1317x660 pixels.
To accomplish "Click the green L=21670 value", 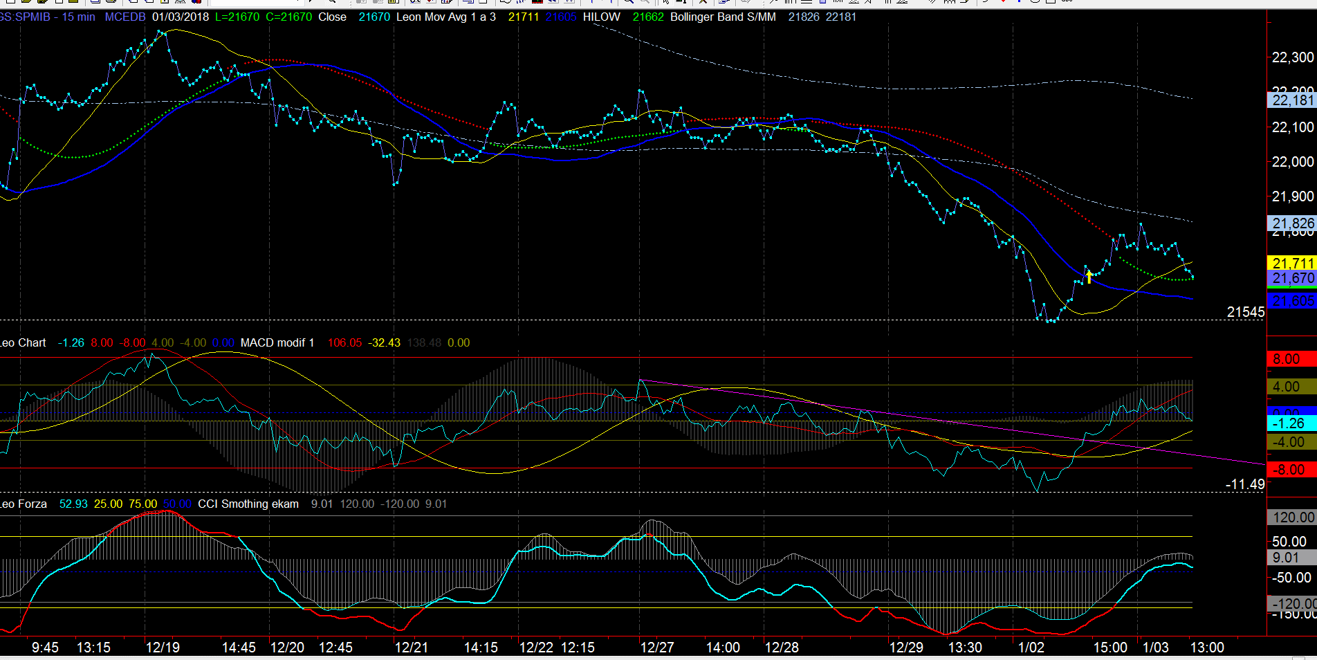I will (237, 17).
